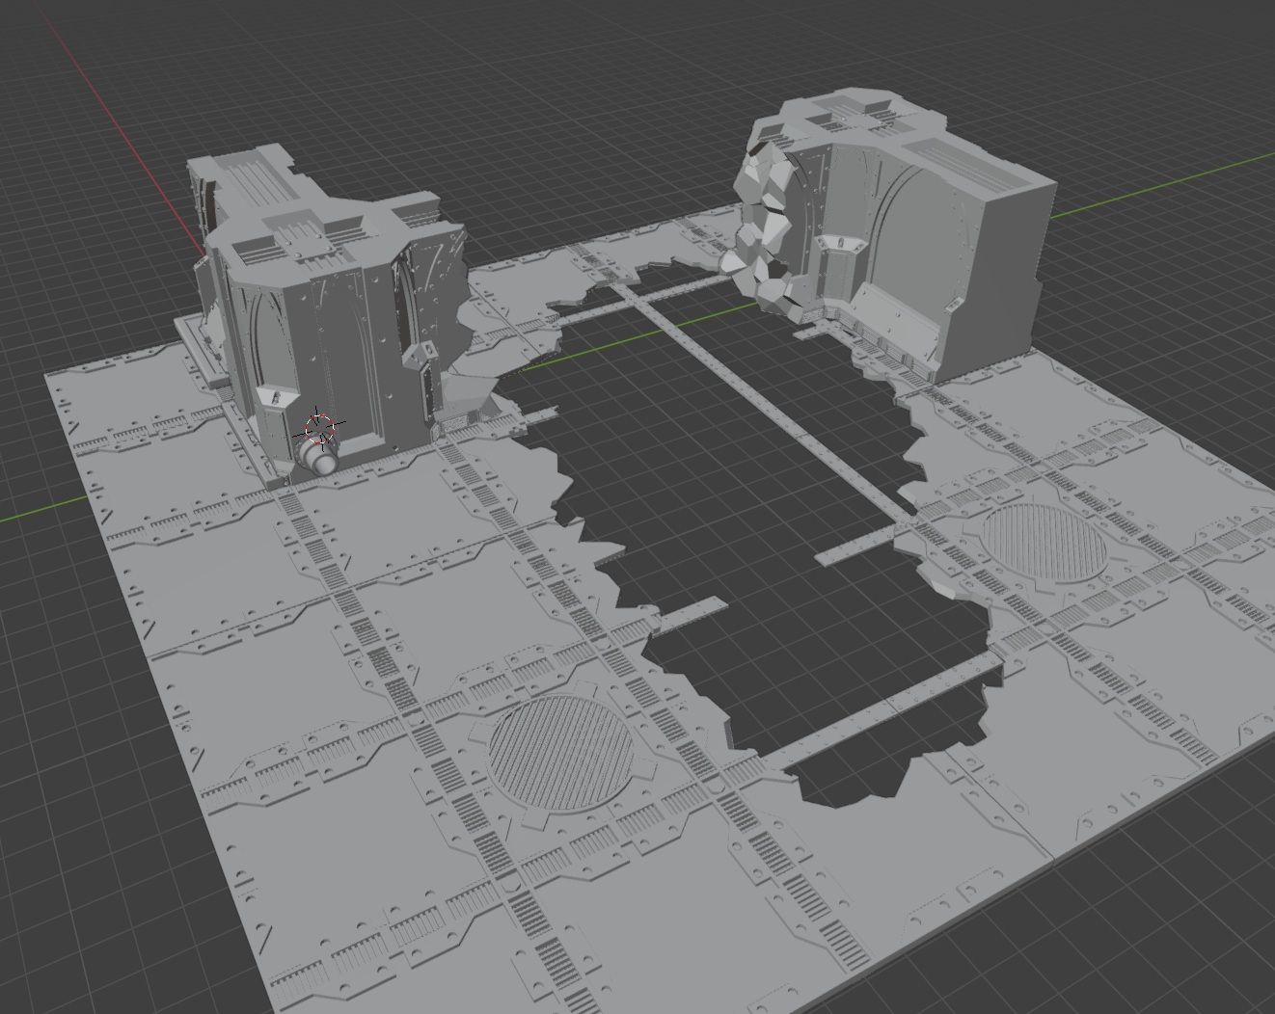Image resolution: width=1275 pixels, height=1014 pixels.
Task: Click the 3D cursor on the left building
Action: pos(319,427)
